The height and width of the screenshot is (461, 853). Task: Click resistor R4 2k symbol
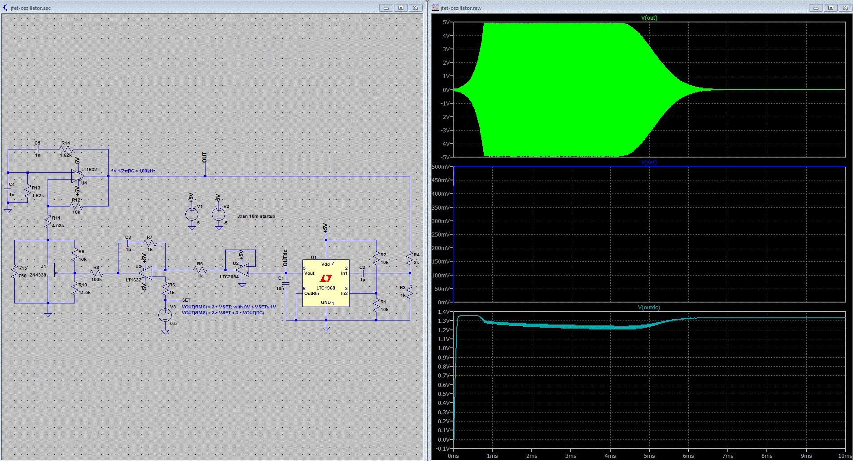(410, 258)
